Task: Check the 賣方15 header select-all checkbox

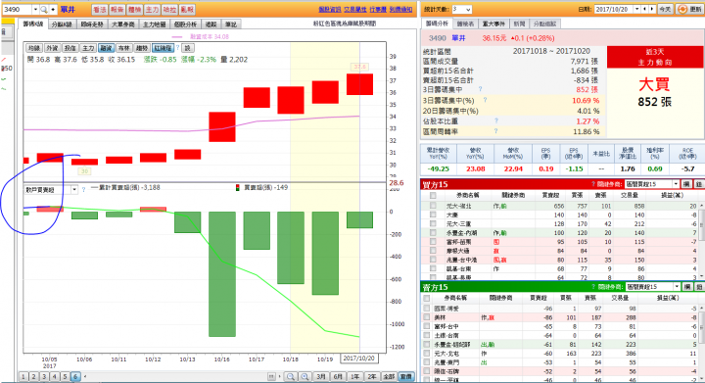Action: pos(427,298)
